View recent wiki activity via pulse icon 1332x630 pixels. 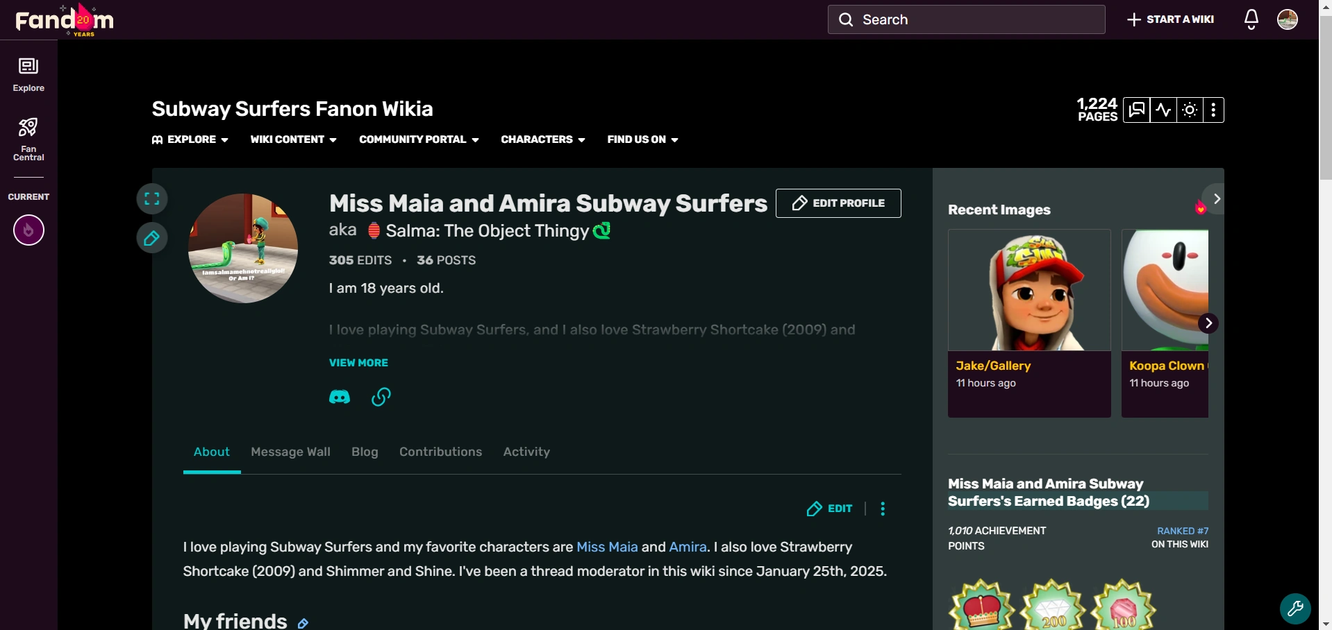[x=1163, y=110]
